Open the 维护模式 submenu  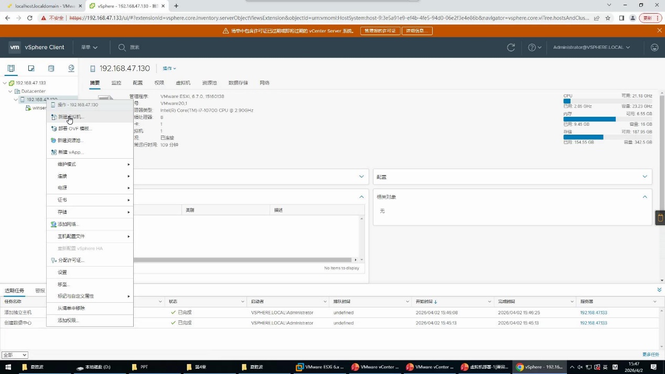tap(90, 164)
